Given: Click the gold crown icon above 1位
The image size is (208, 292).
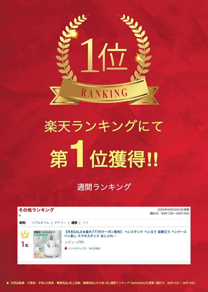Looking at the screenshot, I should (x=25, y=234).
